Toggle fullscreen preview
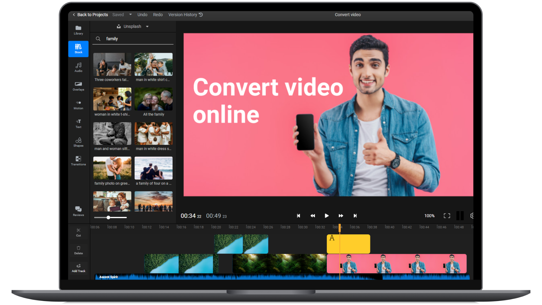Image resolution: width=542 pixels, height=305 pixels. pos(447,216)
